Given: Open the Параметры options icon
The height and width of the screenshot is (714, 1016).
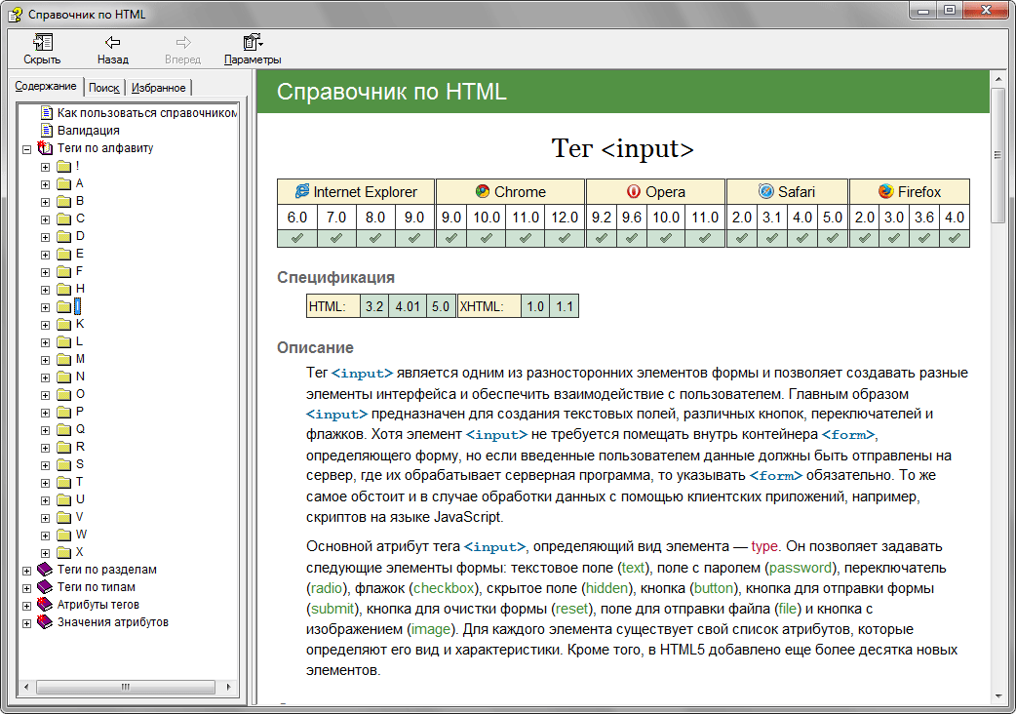Looking at the screenshot, I should (253, 43).
